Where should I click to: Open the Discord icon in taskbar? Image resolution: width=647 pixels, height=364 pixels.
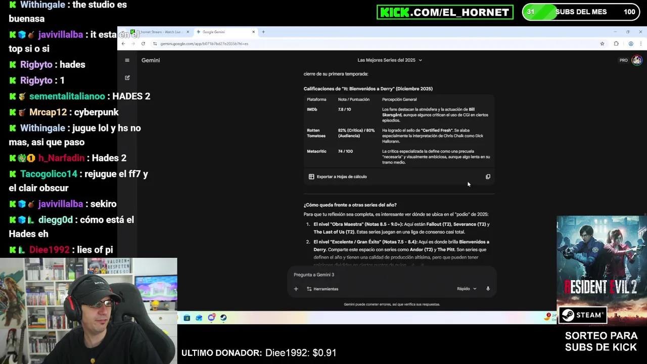(211, 317)
